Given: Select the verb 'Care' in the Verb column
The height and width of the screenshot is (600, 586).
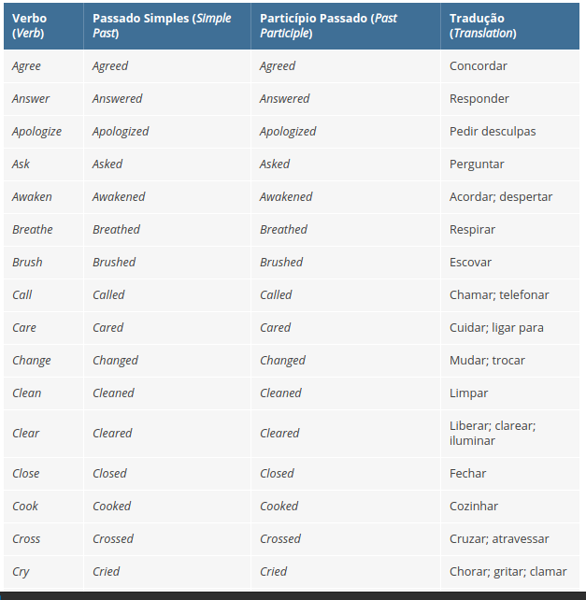Looking at the screenshot, I should (24, 328).
